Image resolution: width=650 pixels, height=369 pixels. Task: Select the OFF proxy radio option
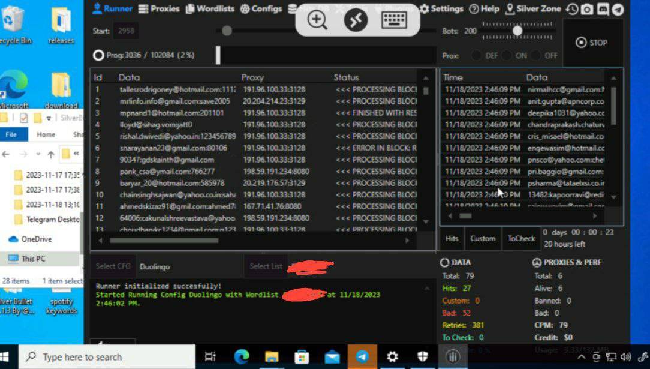(536, 55)
